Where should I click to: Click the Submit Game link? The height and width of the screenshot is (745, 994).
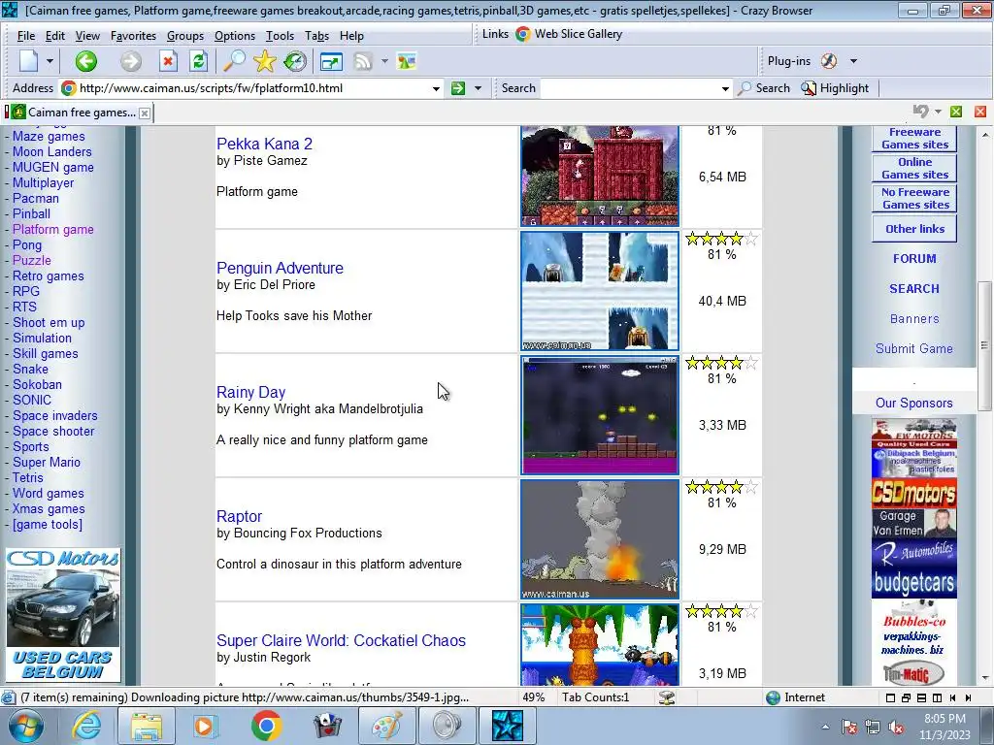pos(914,348)
